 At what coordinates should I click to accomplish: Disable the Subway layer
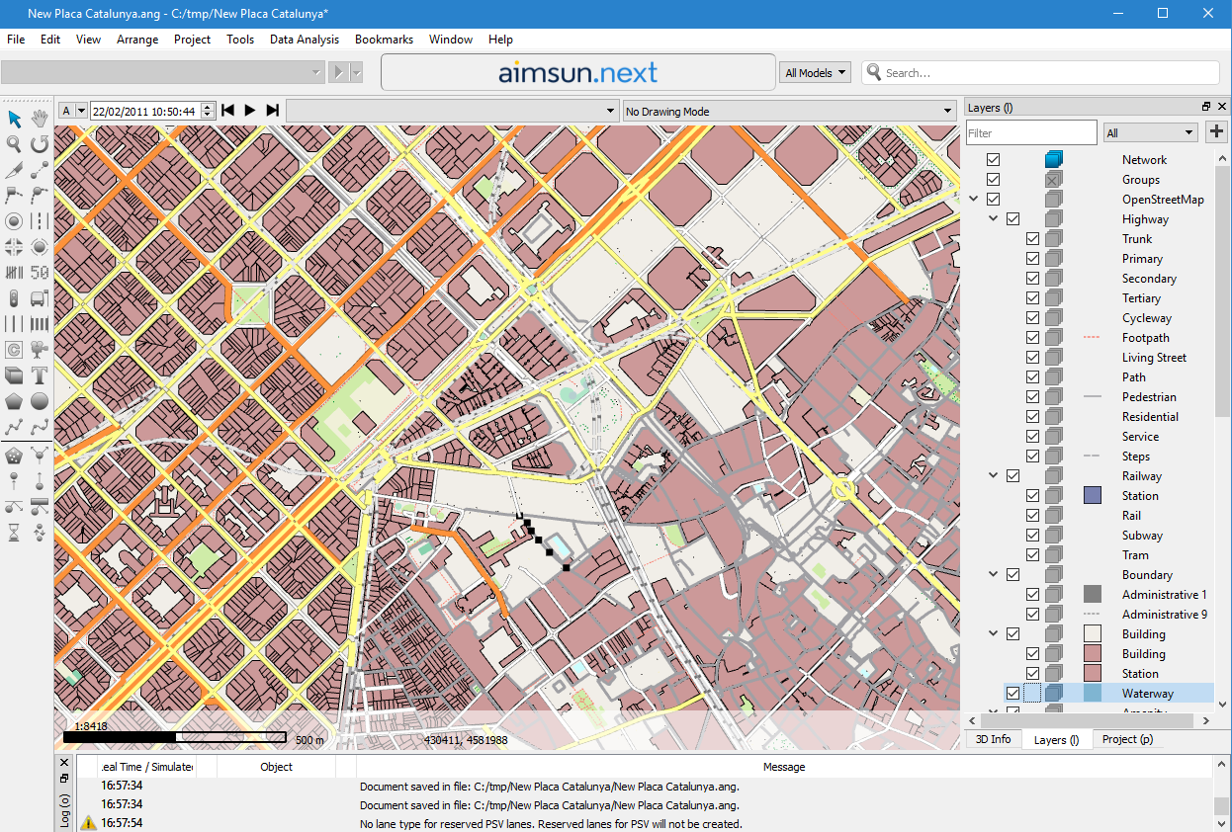(1032, 535)
